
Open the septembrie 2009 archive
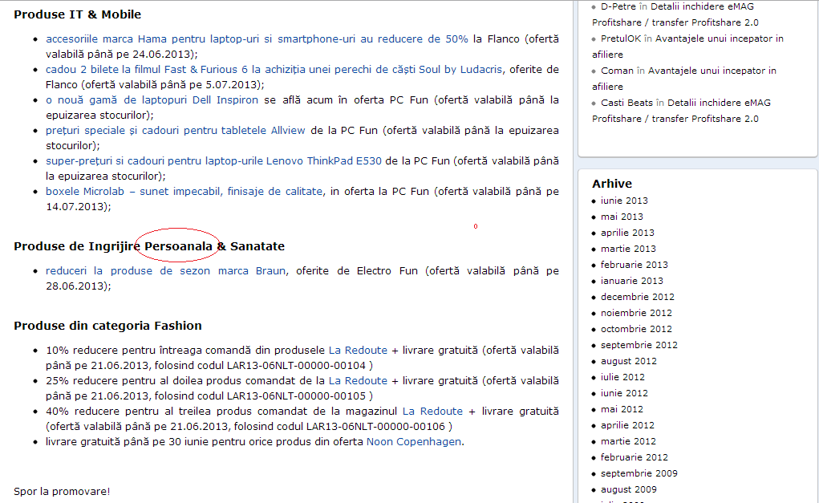[x=639, y=474]
